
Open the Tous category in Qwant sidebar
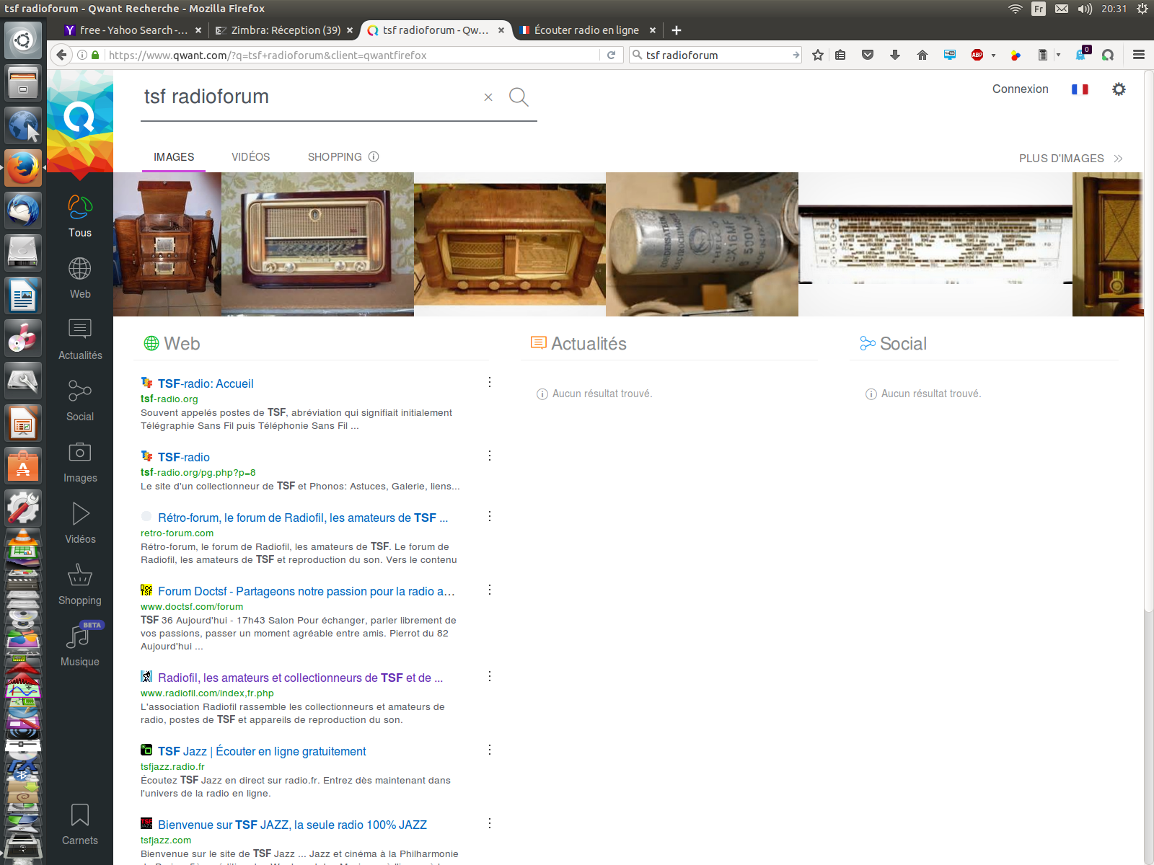click(80, 216)
